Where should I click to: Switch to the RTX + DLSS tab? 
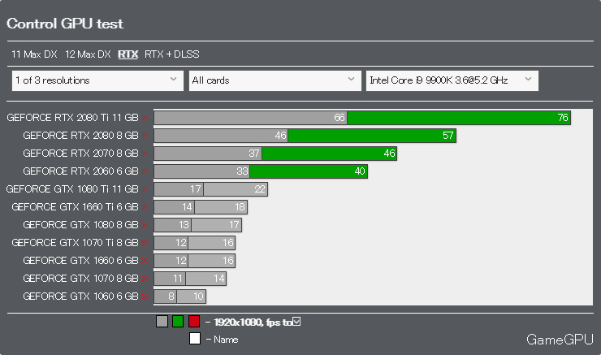tap(171, 54)
